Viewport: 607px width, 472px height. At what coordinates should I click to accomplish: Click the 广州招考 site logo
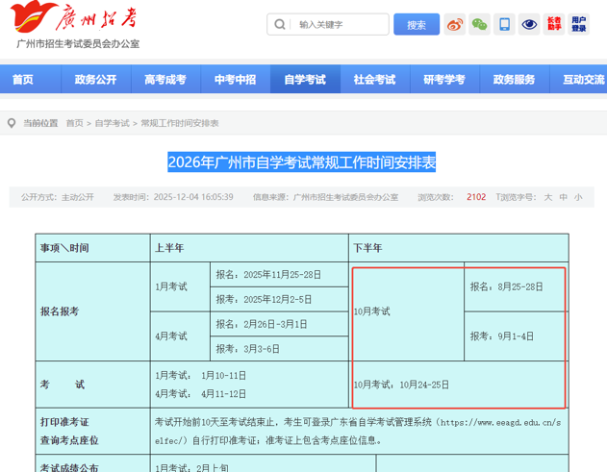(77, 17)
